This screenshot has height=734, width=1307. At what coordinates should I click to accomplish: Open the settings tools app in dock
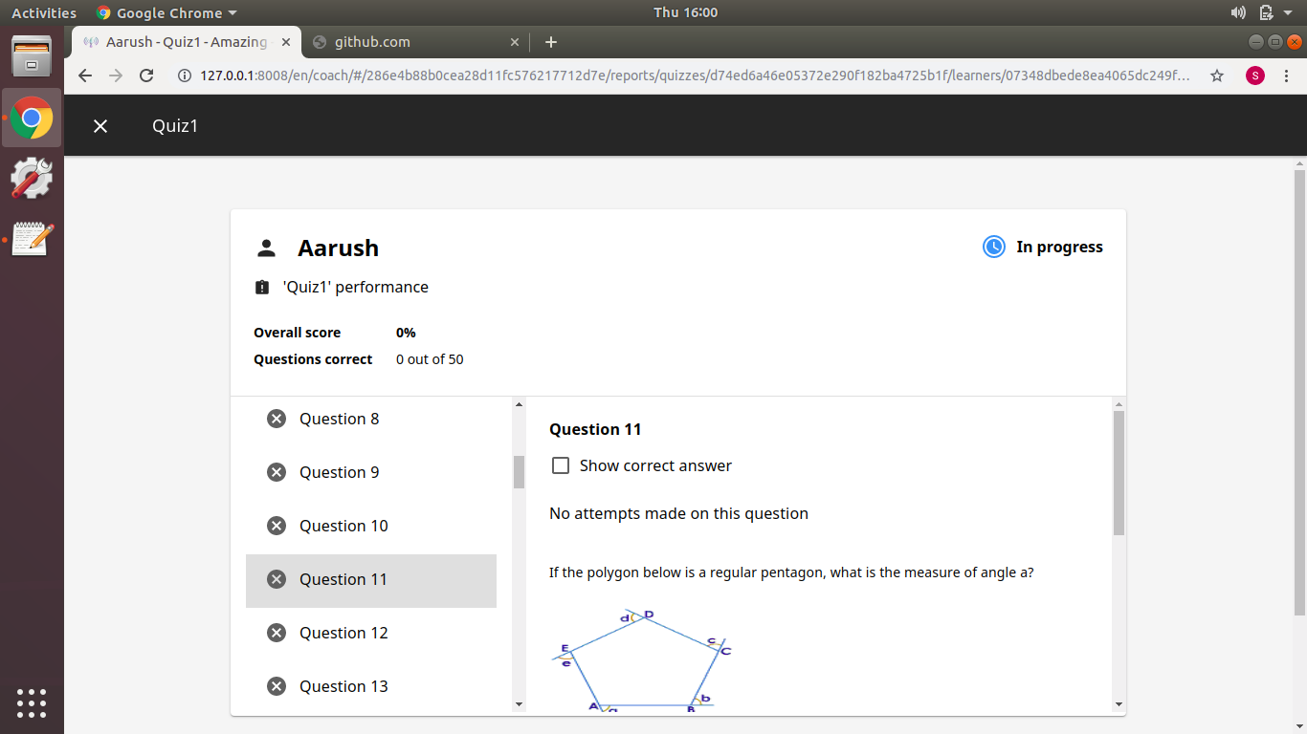32,179
